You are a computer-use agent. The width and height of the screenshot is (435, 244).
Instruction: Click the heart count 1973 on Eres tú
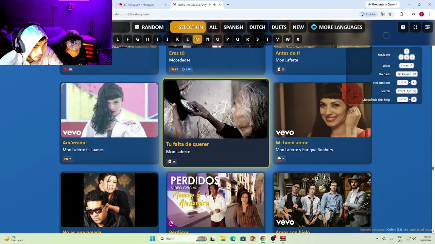[x=187, y=69]
